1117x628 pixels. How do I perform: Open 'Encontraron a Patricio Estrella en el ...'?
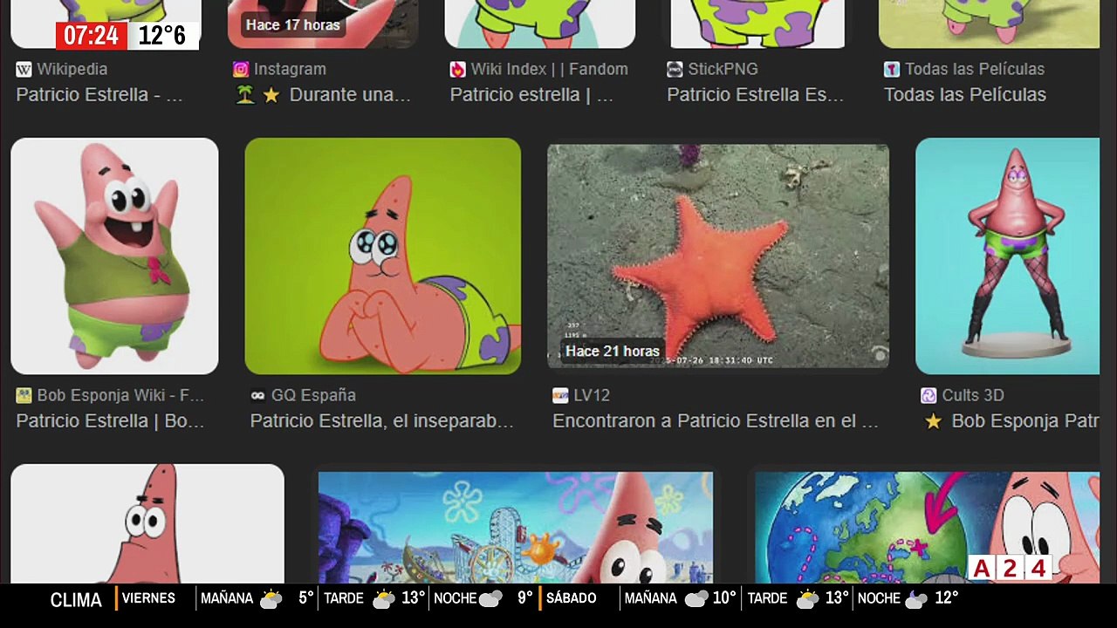pos(716,420)
